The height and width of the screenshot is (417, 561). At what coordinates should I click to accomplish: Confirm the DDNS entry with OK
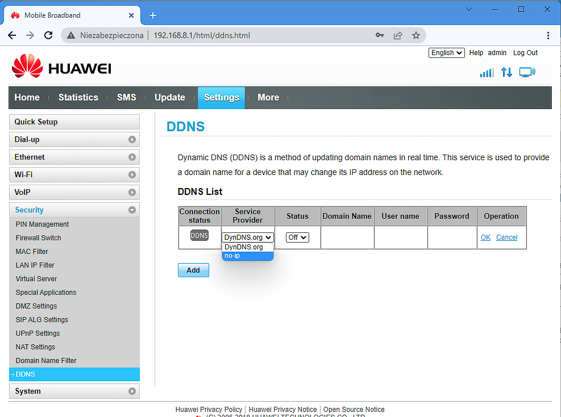pyautogui.click(x=485, y=237)
